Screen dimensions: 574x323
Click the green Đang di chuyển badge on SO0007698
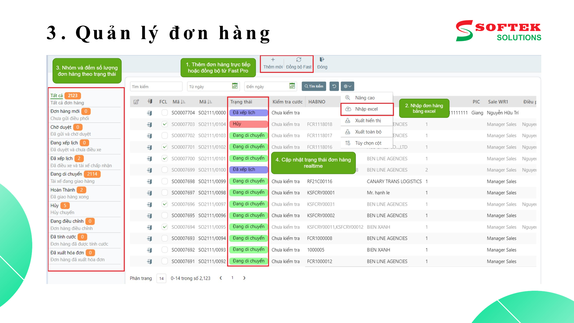248,181
